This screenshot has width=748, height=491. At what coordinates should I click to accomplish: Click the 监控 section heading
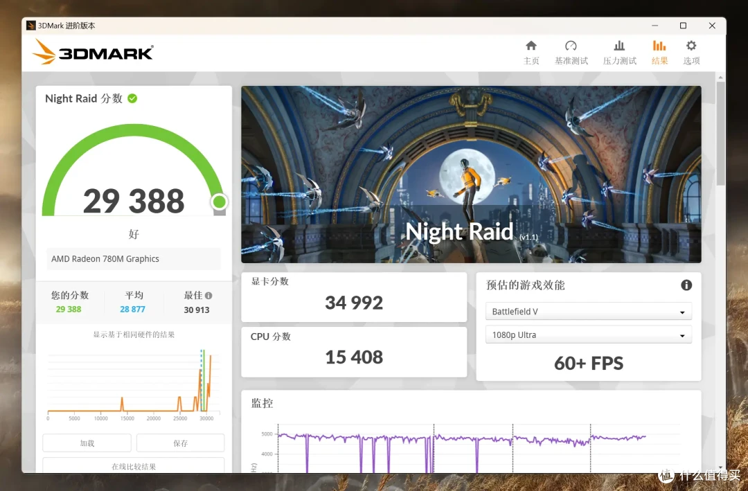pos(262,403)
